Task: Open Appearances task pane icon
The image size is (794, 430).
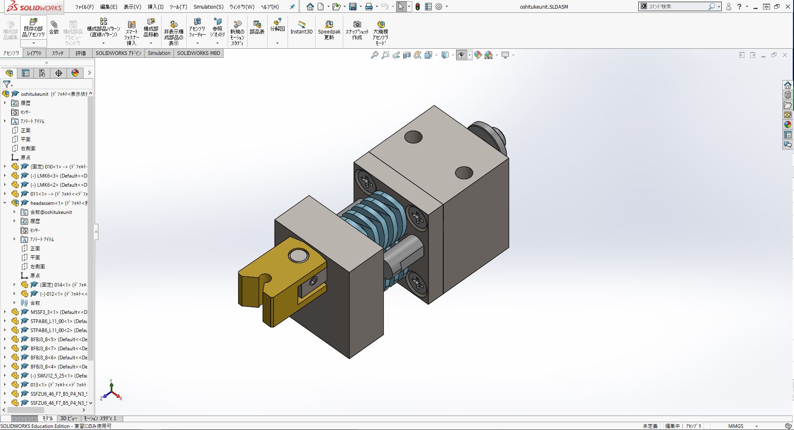Action: pyautogui.click(x=788, y=125)
